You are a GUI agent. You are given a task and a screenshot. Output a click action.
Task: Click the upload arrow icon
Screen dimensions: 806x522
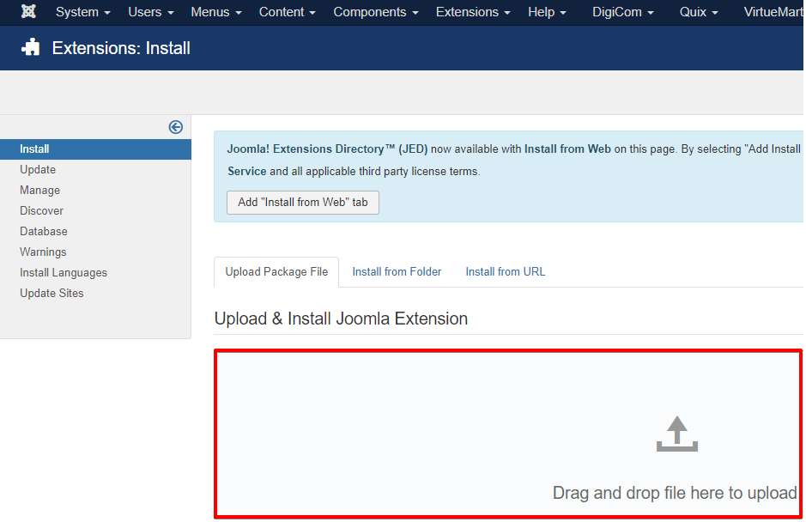677,434
